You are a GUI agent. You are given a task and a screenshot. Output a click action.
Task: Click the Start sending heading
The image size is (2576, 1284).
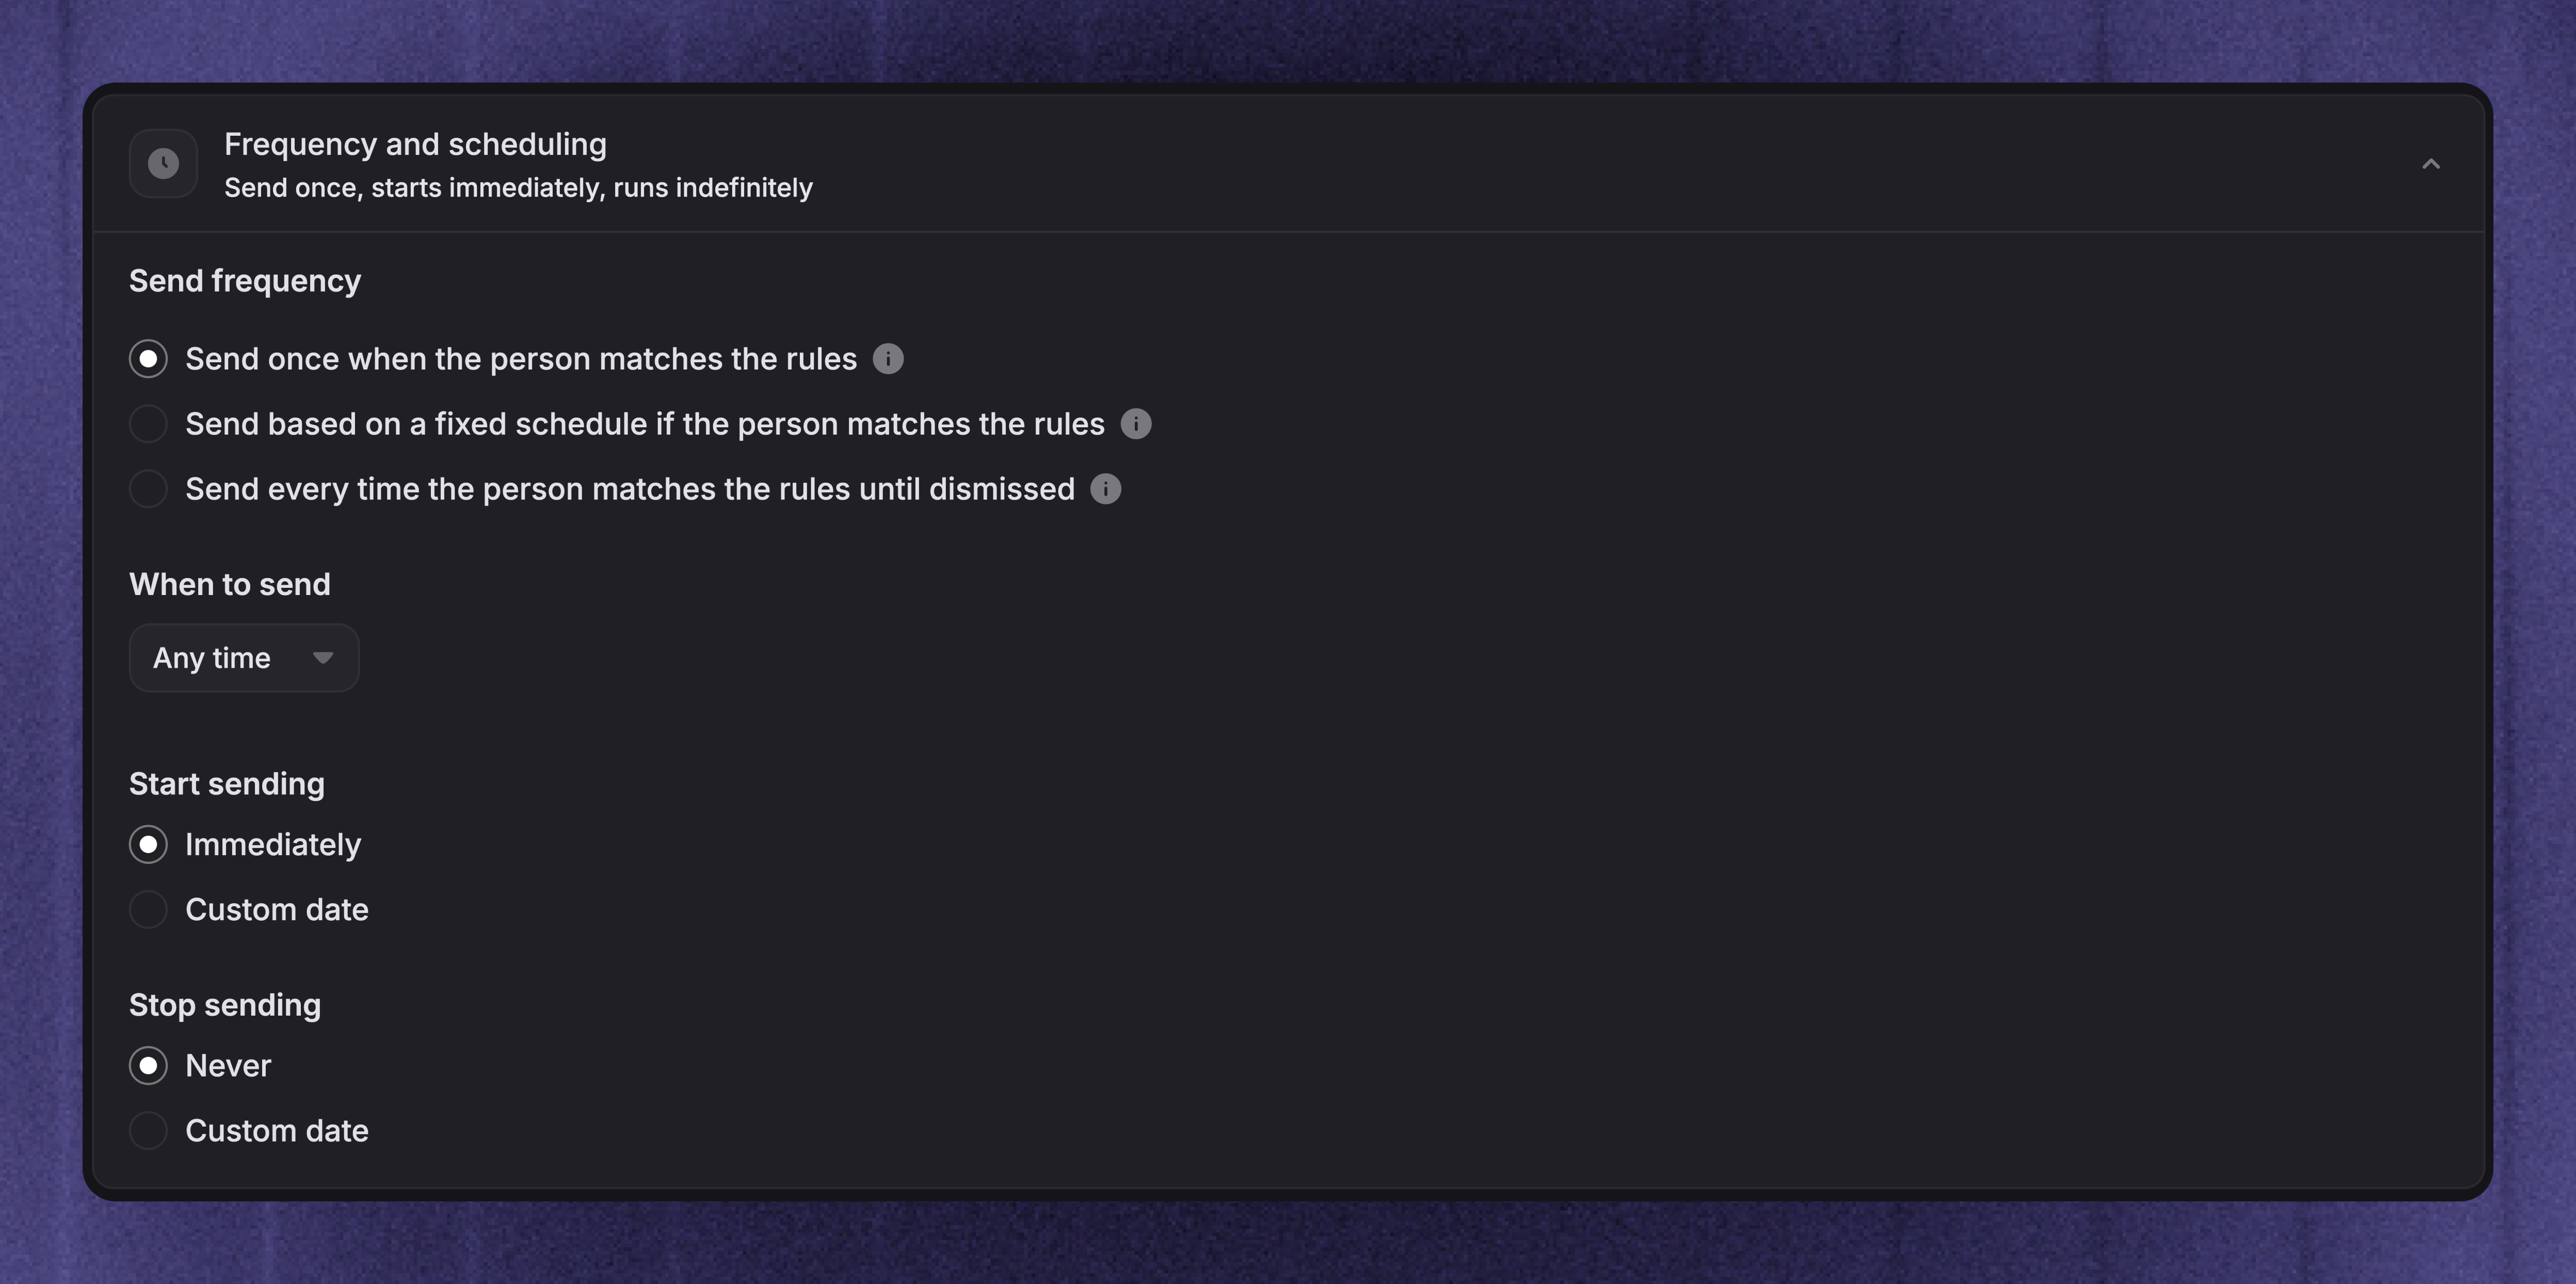pos(227,784)
